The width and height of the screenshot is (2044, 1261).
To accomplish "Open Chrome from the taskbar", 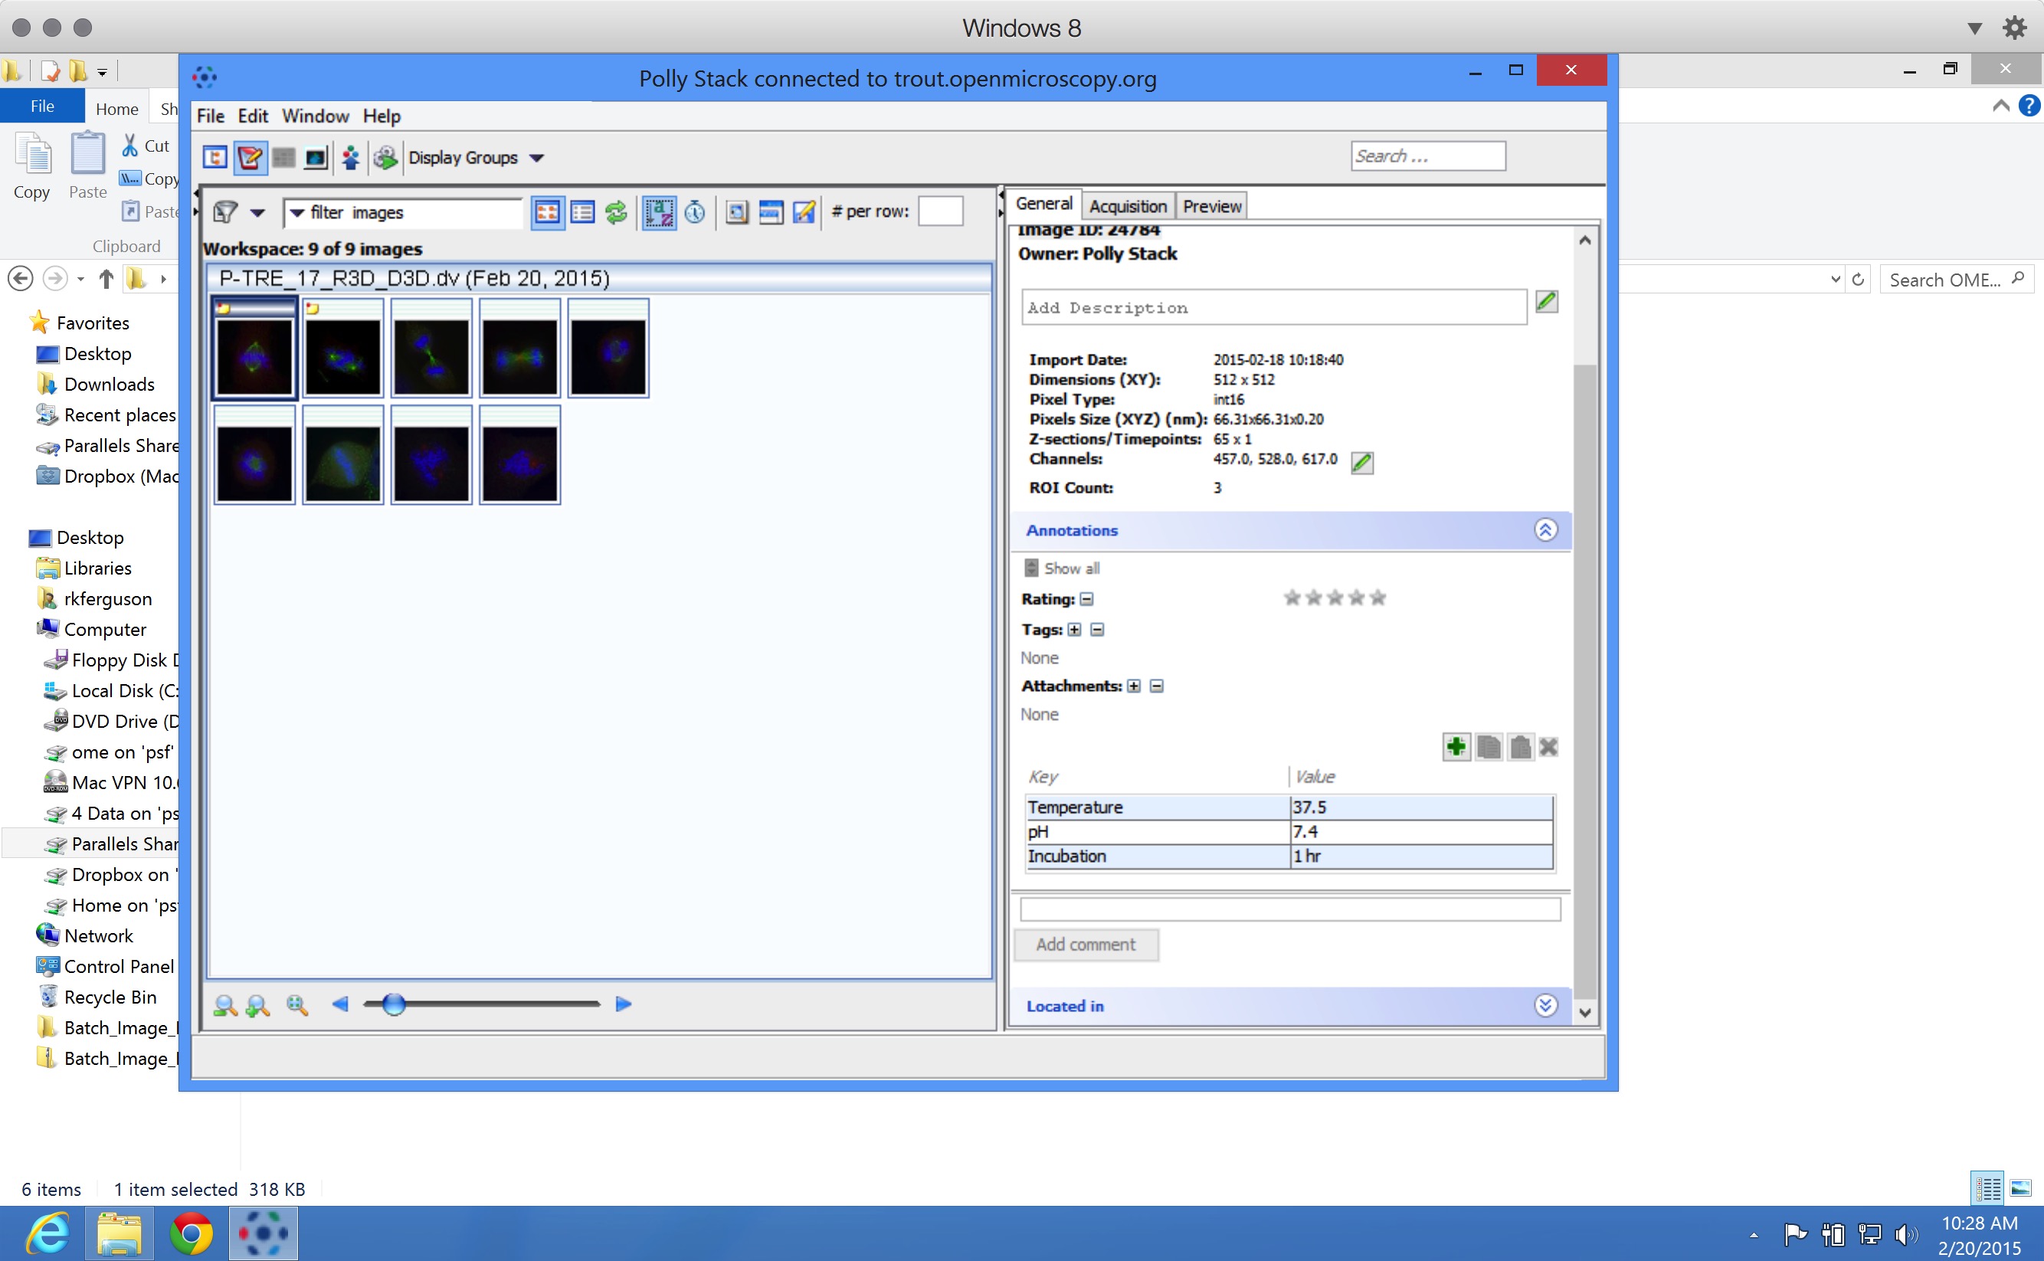I will pyautogui.click(x=191, y=1233).
